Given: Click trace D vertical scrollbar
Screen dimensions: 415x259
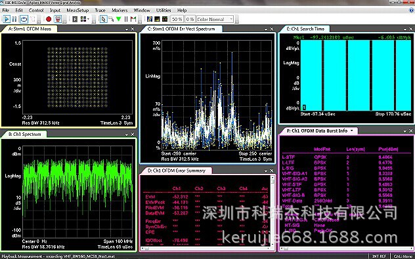Looking at the screenshot, I should tap(273, 210).
